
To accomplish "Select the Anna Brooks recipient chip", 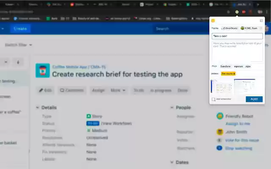I will point(230,28).
